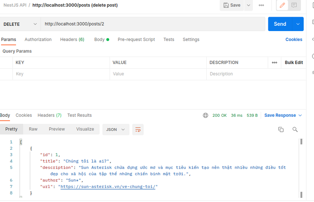Open the three-dots more actions menu
This screenshot has width=314, height=202.
[x=261, y=5]
